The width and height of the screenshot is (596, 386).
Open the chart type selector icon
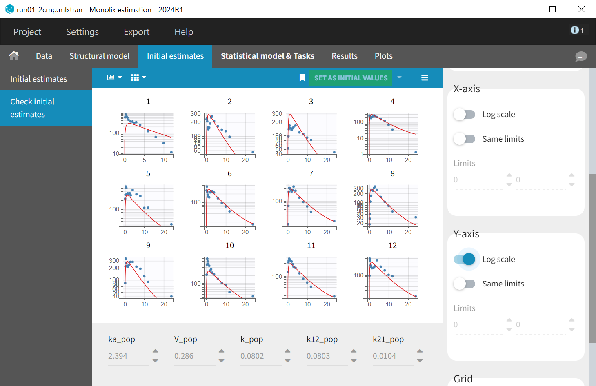coord(114,78)
